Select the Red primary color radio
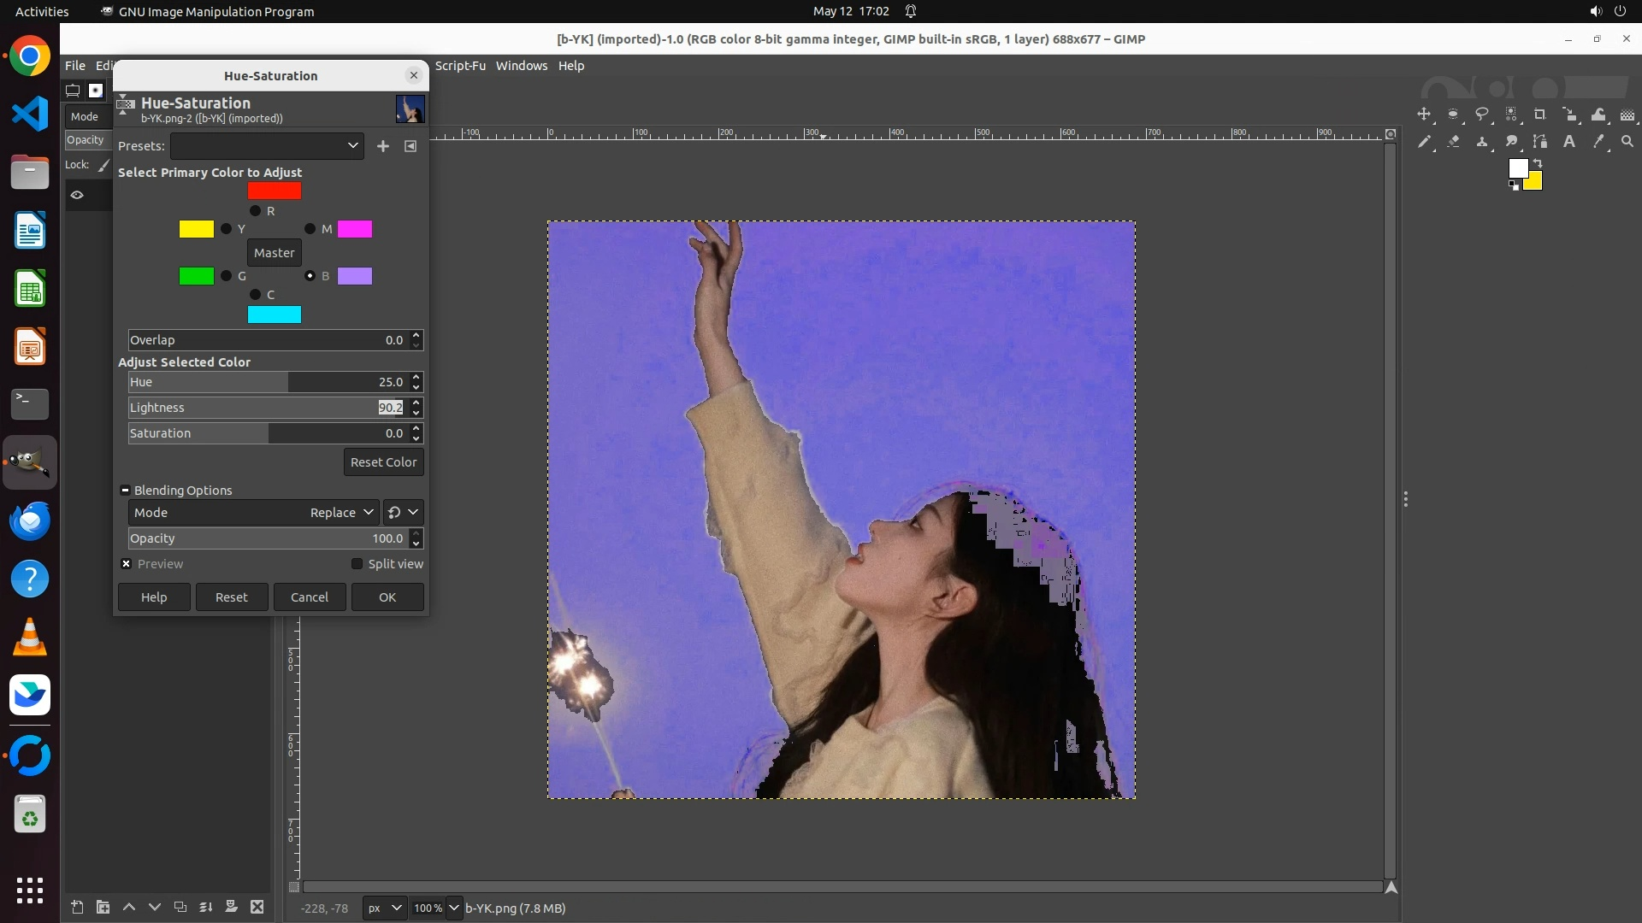The image size is (1642, 923). [255, 211]
